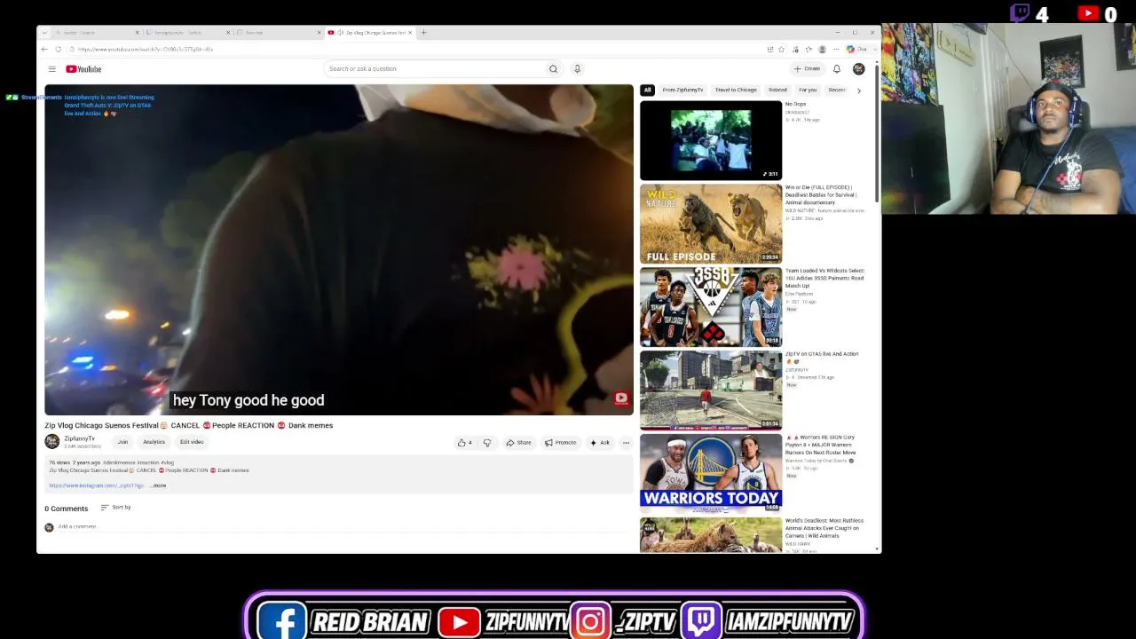Click the Win or Die video title
Image resolution: width=1136 pixels, height=639 pixels.
coord(823,195)
